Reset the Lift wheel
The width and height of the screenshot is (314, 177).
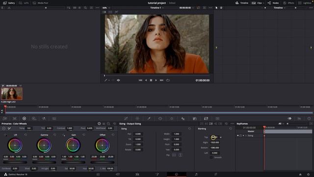click(26, 135)
